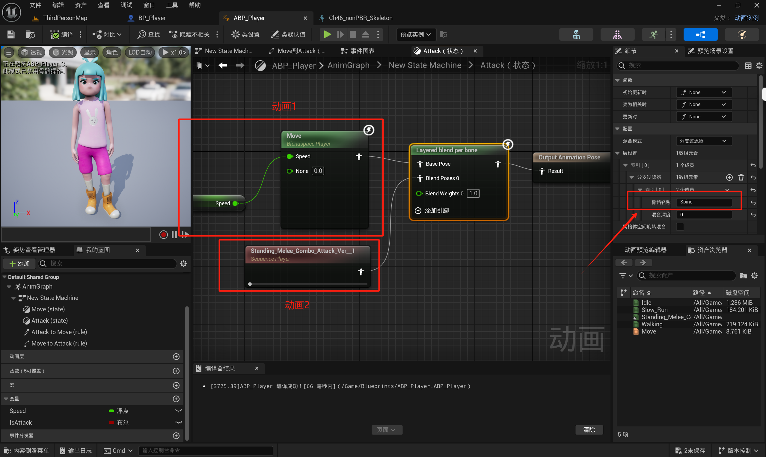The height and width of the screenshot is (457, 766).
Task: Open the Window (窗口) menu
Action: pos(149,5)
